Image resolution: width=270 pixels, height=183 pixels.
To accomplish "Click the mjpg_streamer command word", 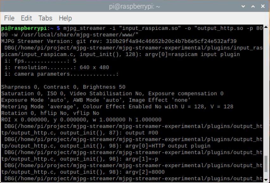I will [84, 28].
